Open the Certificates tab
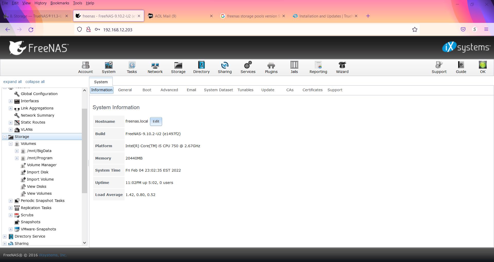This screenshot has height=262, width=494. [x=312, y=90]
